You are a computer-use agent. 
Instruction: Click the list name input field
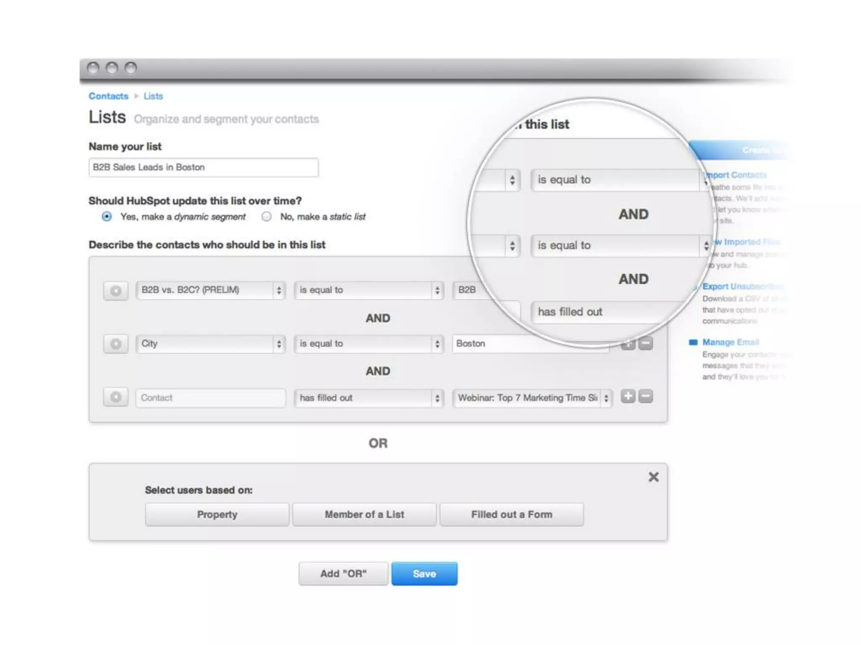203,168
